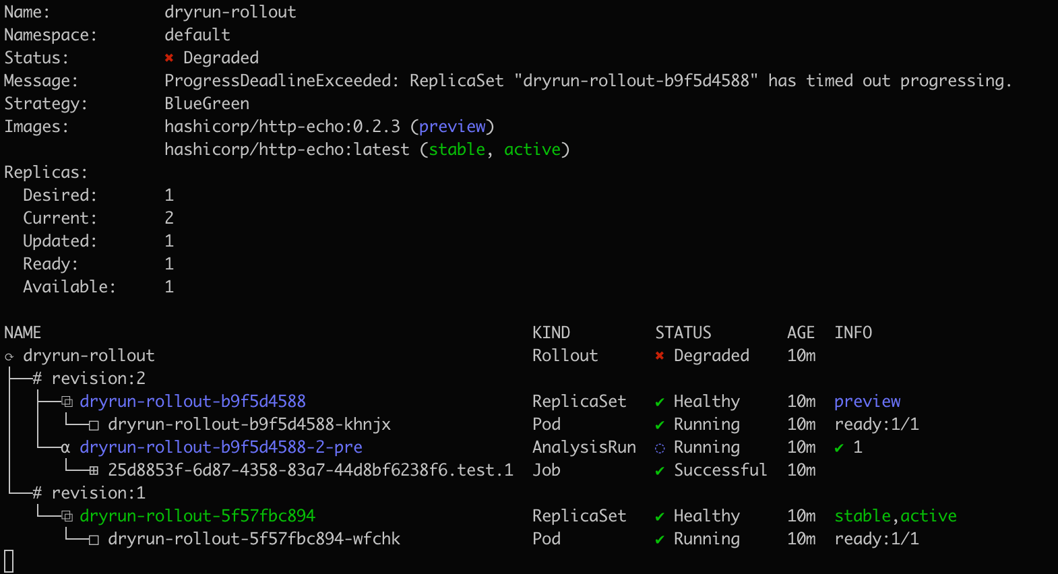Click the alpha icon beside dryrun-rollout-b9f5d4588-2-pre
Image resolution: width=1058 pixels, height=574 pixels.
[65, 448]
